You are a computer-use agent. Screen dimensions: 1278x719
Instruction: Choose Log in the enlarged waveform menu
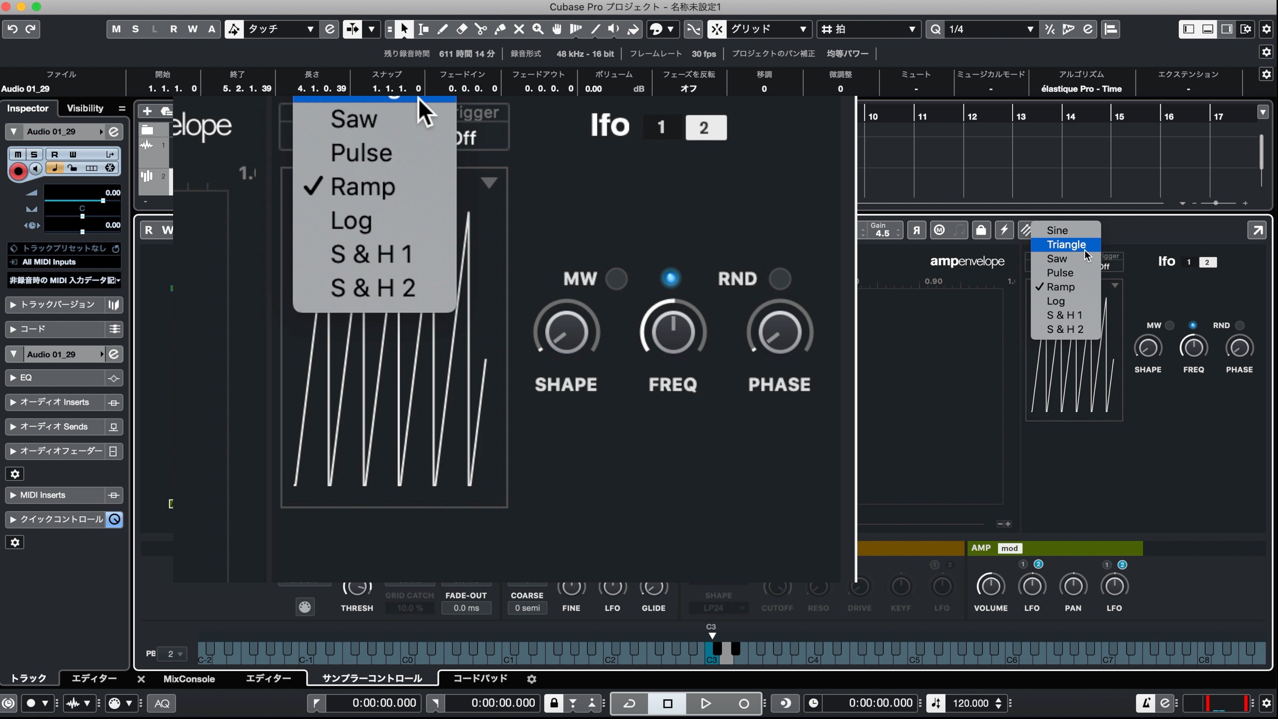point(374,221)
